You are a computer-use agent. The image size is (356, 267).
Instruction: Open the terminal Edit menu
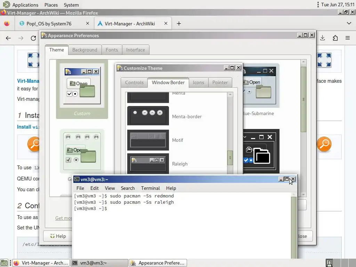[95, 188]
